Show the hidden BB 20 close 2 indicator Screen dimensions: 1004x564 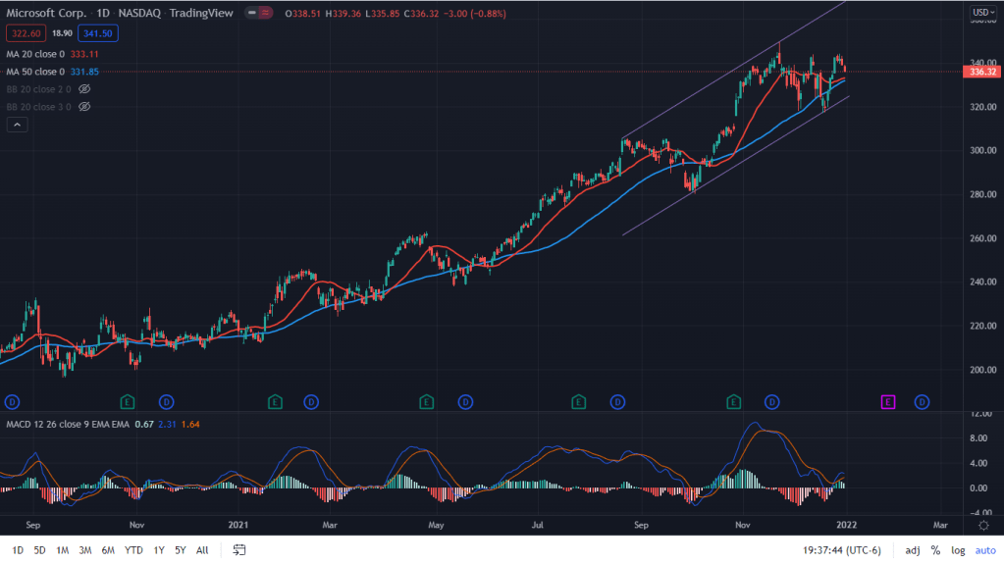click(x=84, y=89)
